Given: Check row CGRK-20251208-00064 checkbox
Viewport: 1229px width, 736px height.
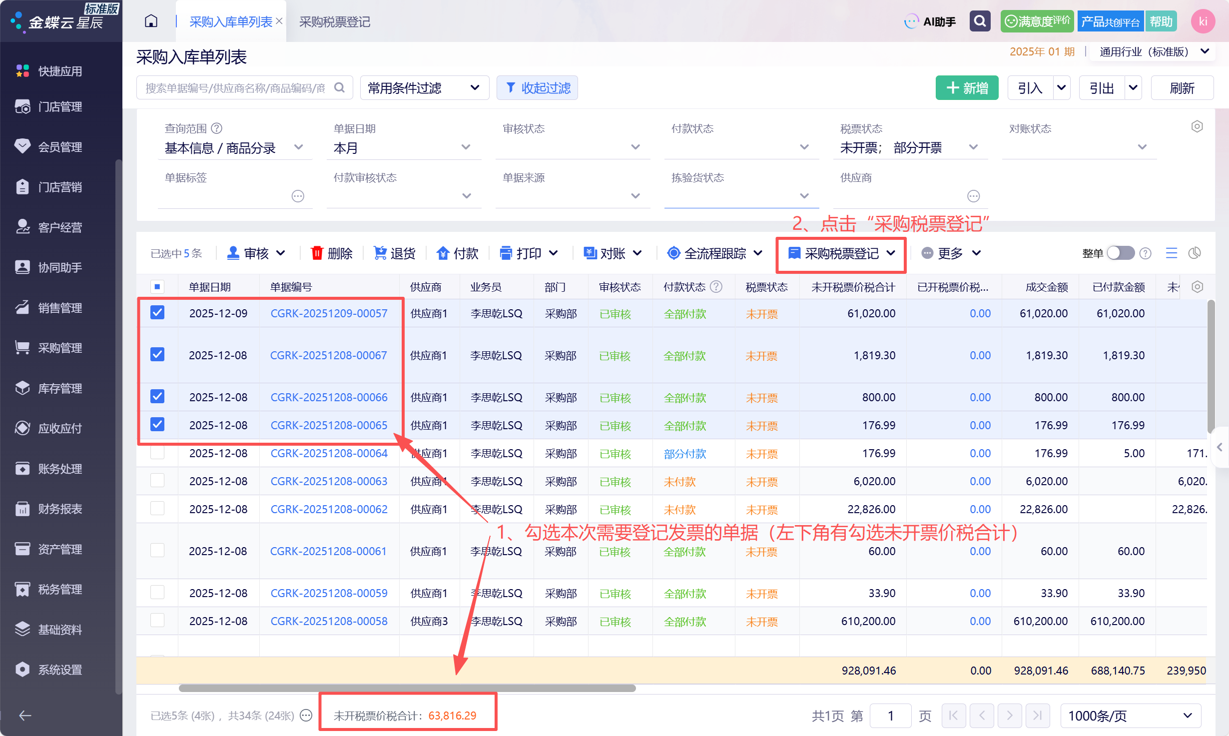Looking at the screenshot, I should coord(157,453).
